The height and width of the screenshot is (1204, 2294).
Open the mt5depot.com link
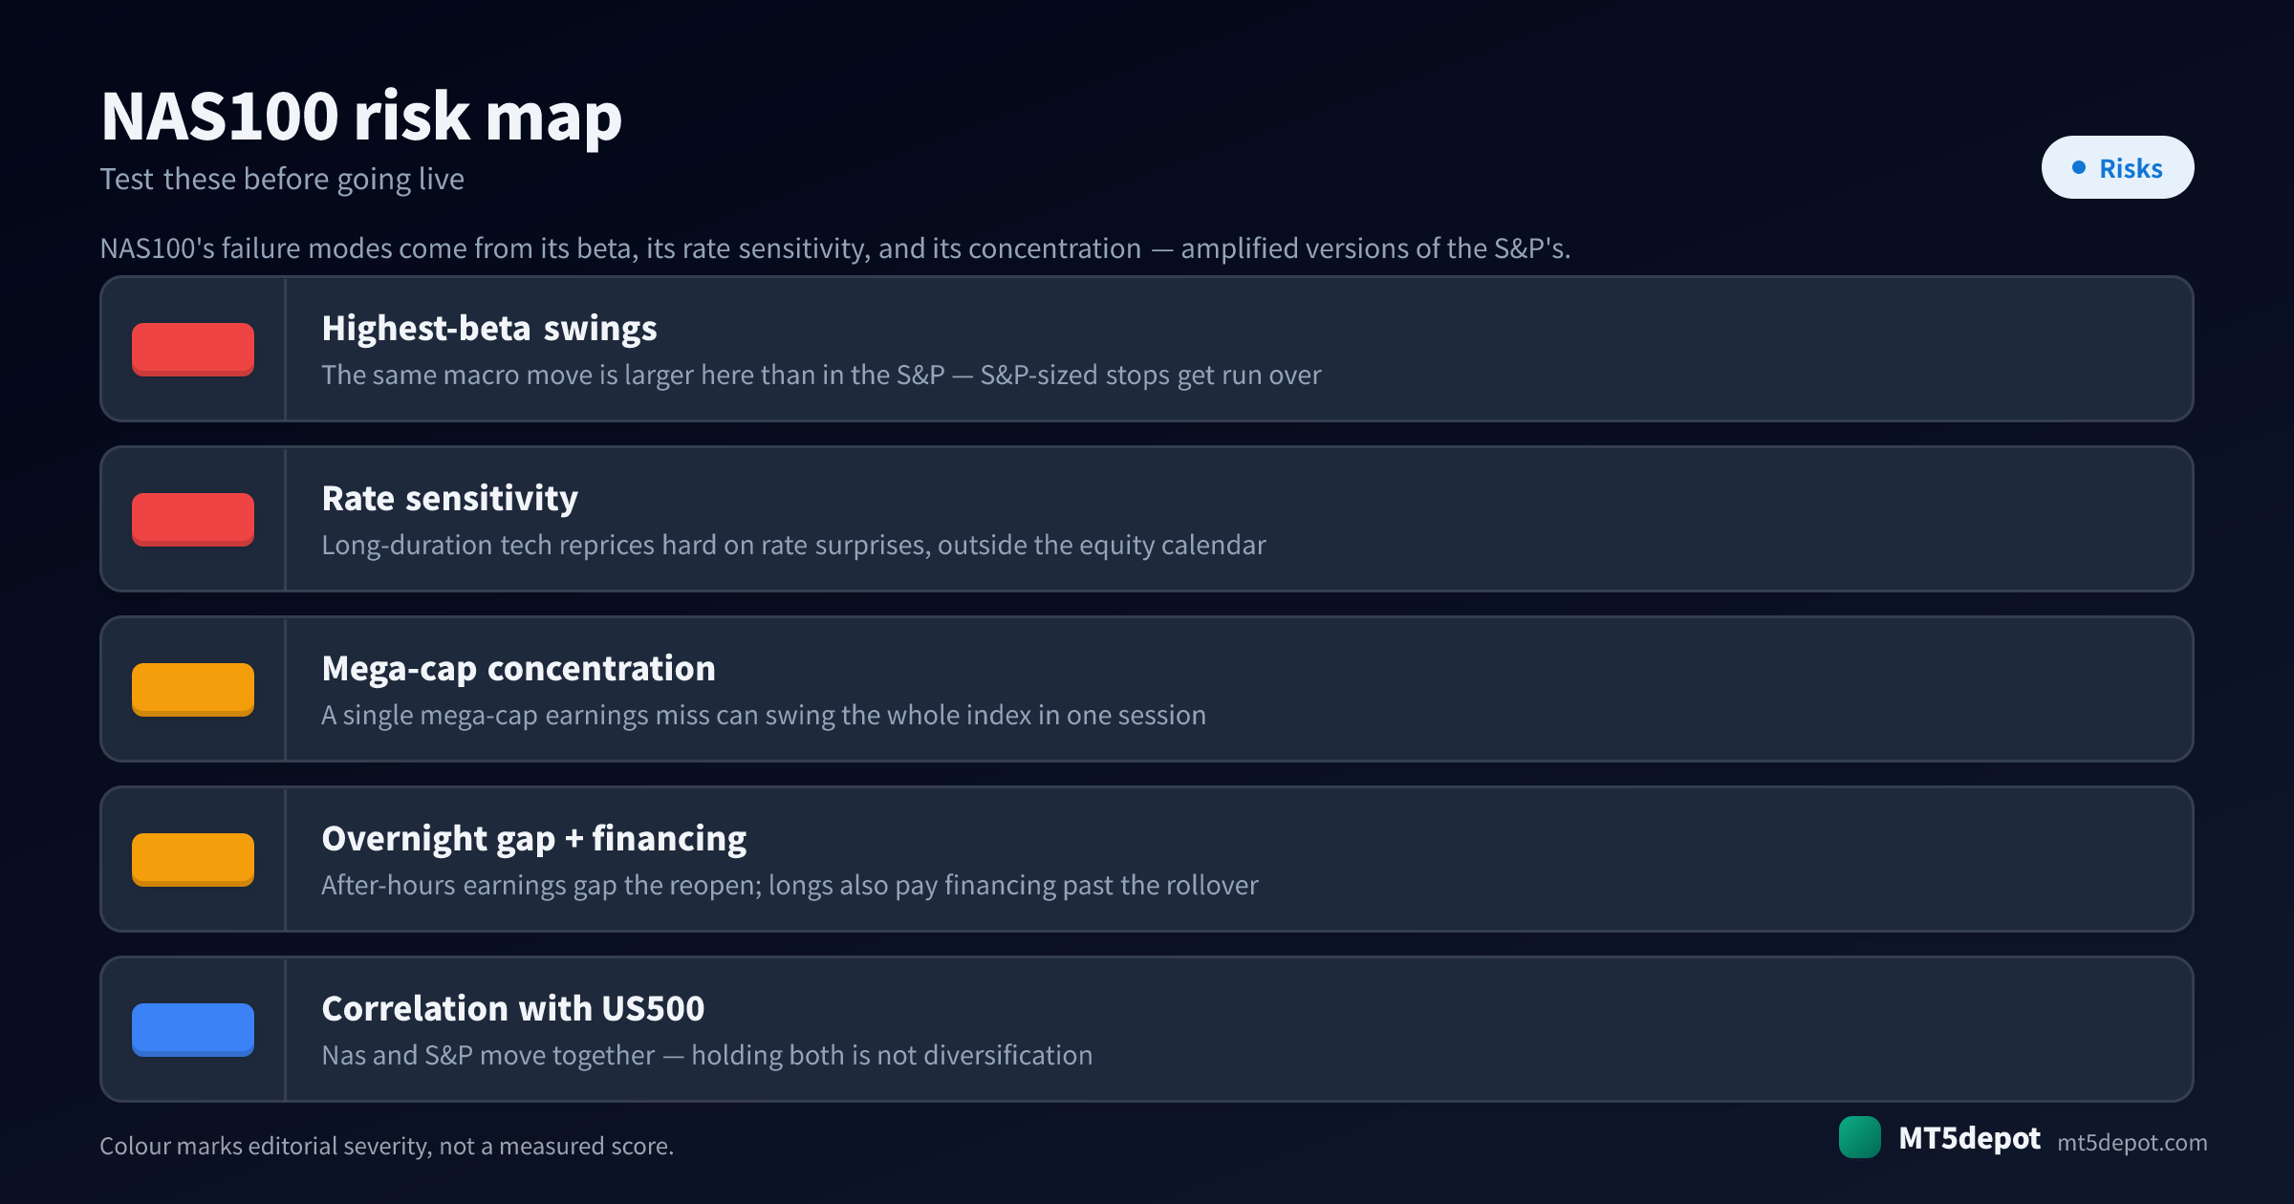coord(2132,1142)
